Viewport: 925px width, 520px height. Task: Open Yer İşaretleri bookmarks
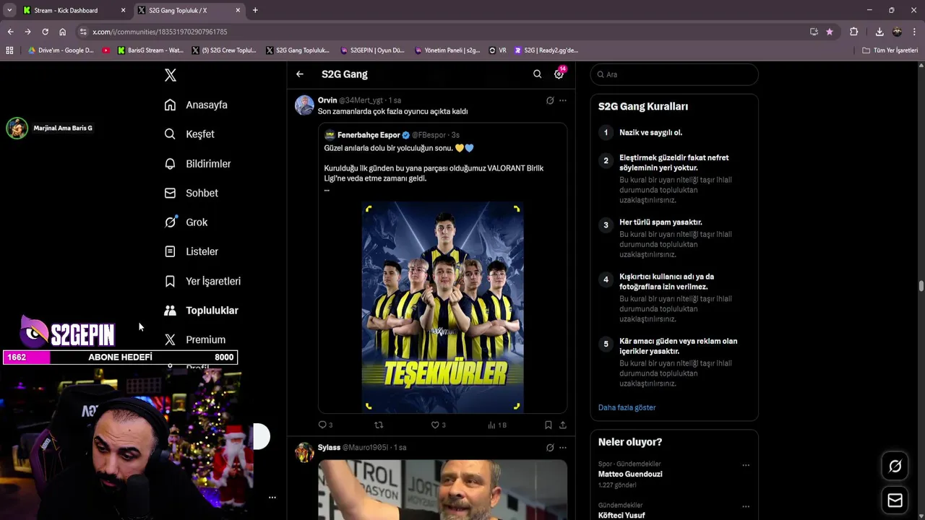coord(202,281)
